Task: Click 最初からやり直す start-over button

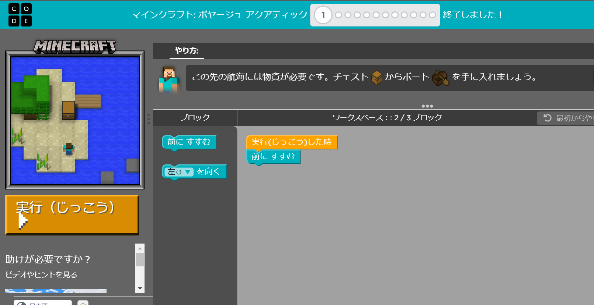Action: click(566, 118)
